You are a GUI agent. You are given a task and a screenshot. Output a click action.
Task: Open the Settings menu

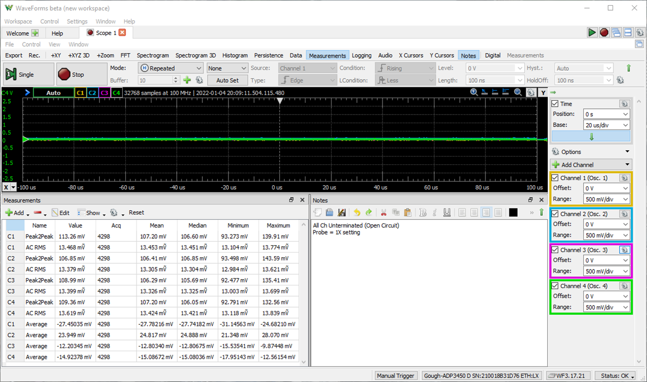77,22
